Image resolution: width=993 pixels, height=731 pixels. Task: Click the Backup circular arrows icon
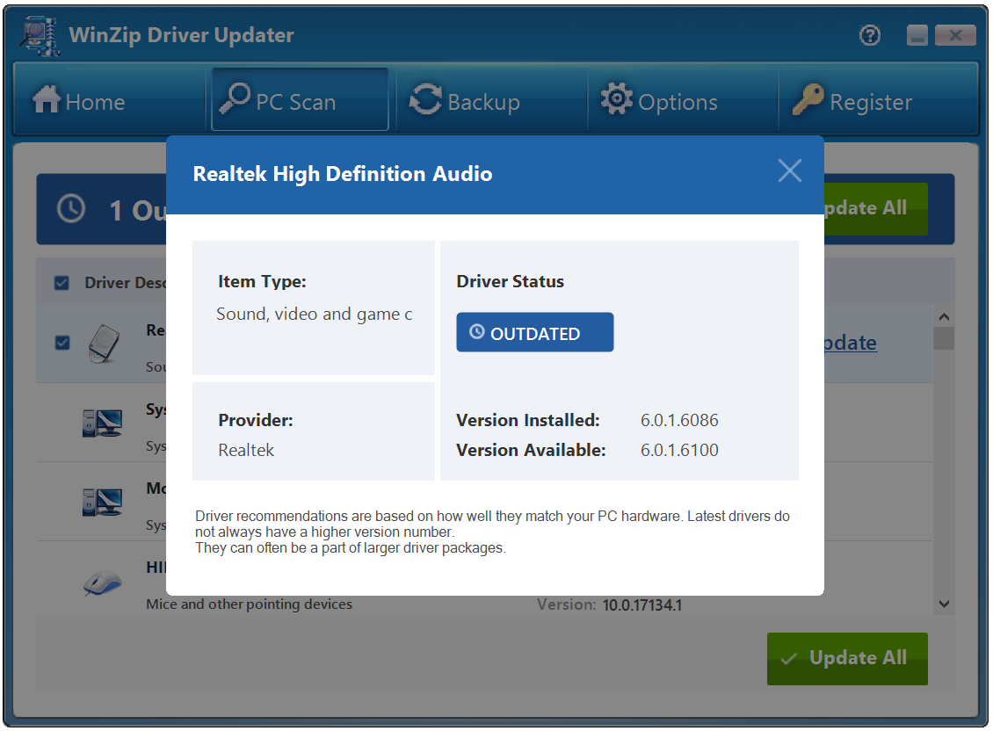(x=426, y=100)
